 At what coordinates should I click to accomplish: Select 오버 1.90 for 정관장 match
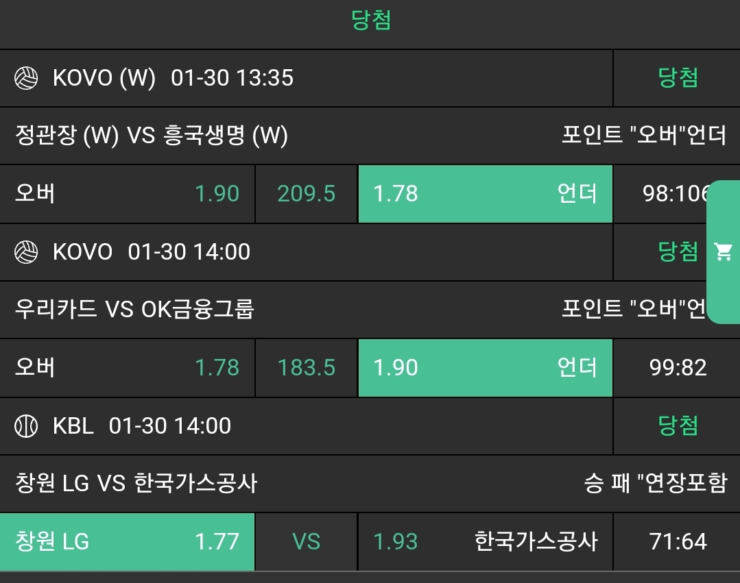click(x=128, y=194)
